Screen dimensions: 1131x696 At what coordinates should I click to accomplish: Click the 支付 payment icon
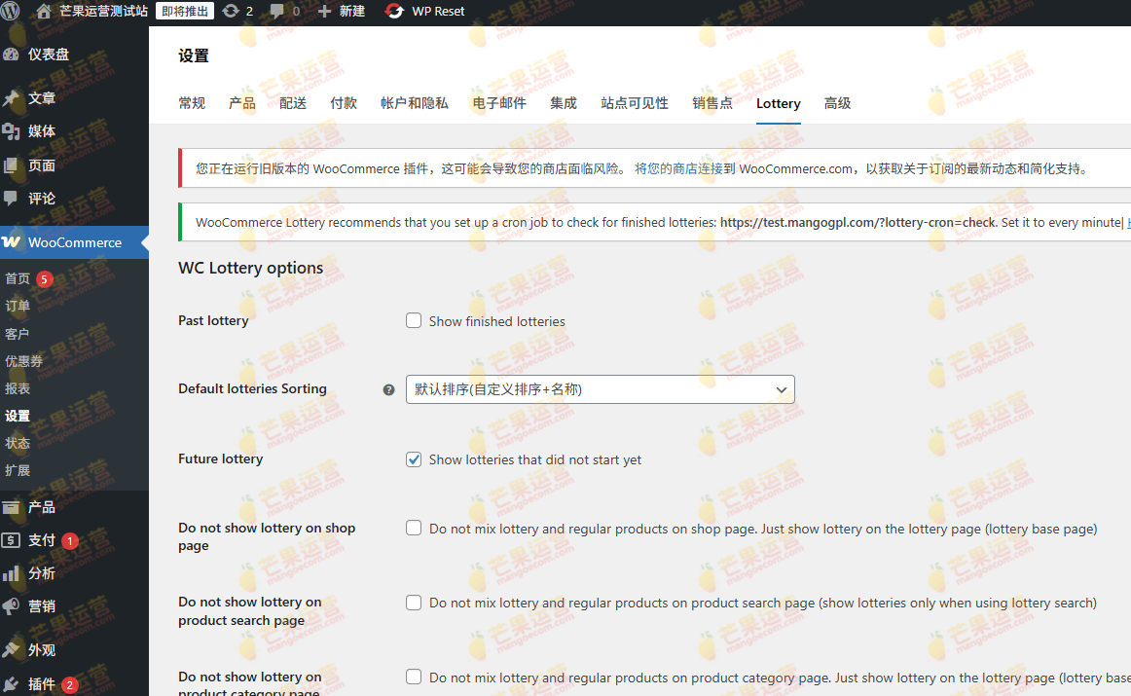(11, 540)
